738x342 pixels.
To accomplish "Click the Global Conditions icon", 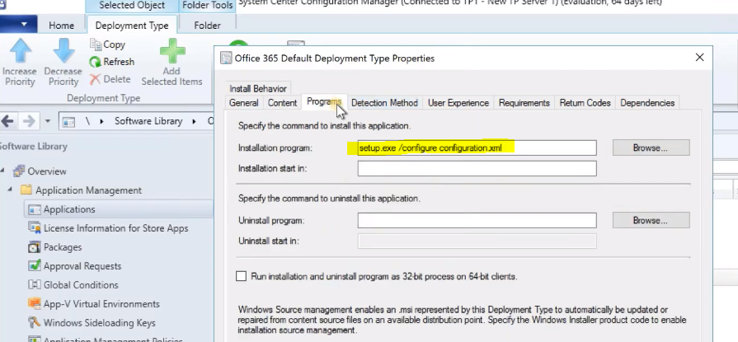I will 35,284.
